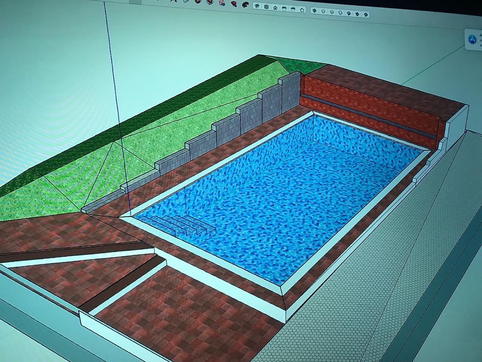The height and width of the screenshot is (362, 482).
Task: Select the Shaded face style
Action: point(349,13)
